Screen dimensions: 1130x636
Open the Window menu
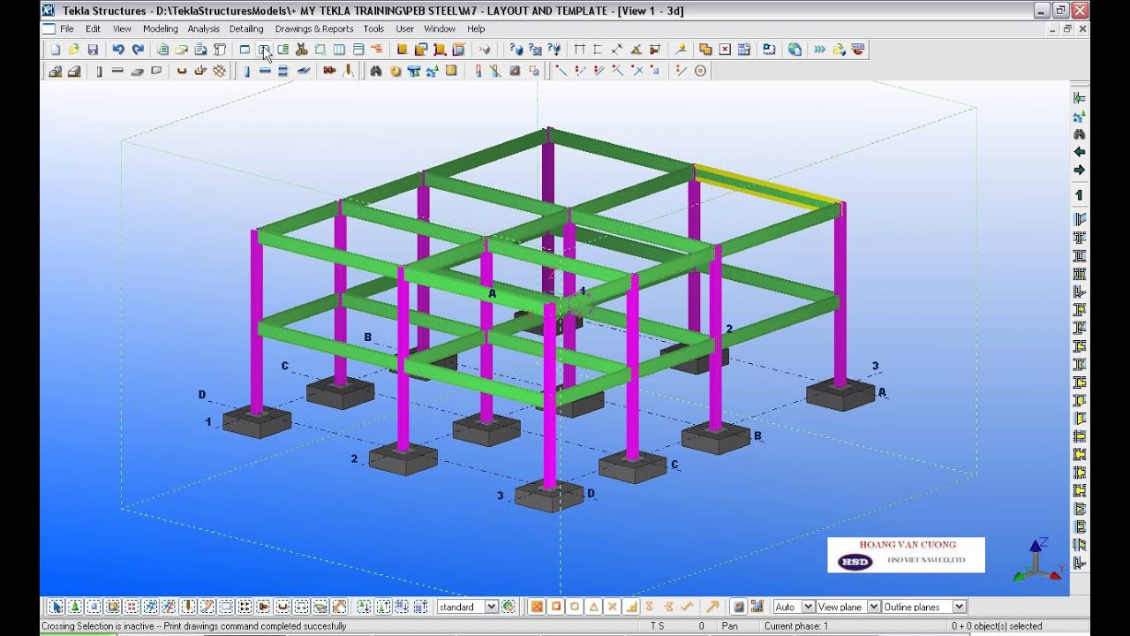tap(440, 29)
